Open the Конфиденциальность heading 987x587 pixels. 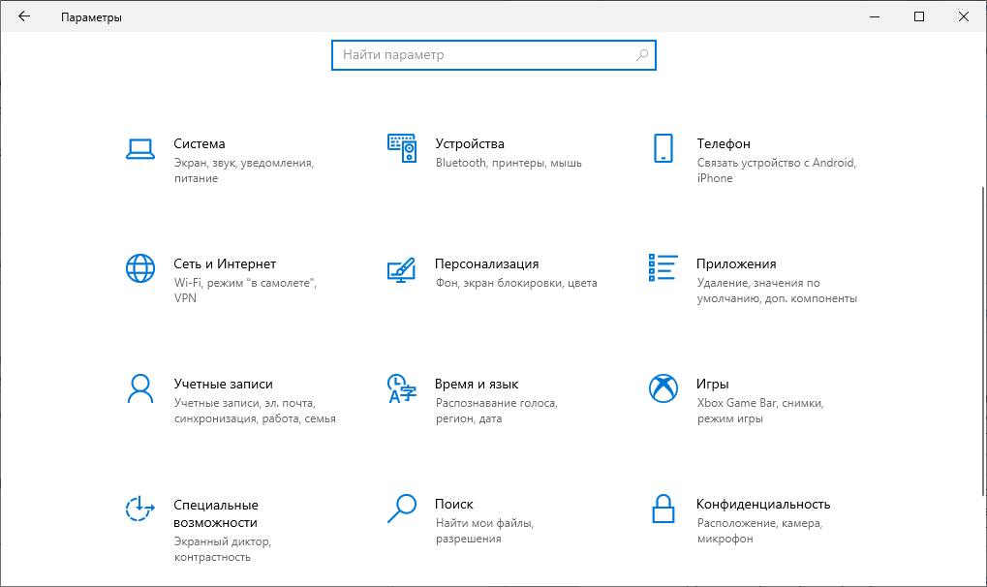point(763,504)
